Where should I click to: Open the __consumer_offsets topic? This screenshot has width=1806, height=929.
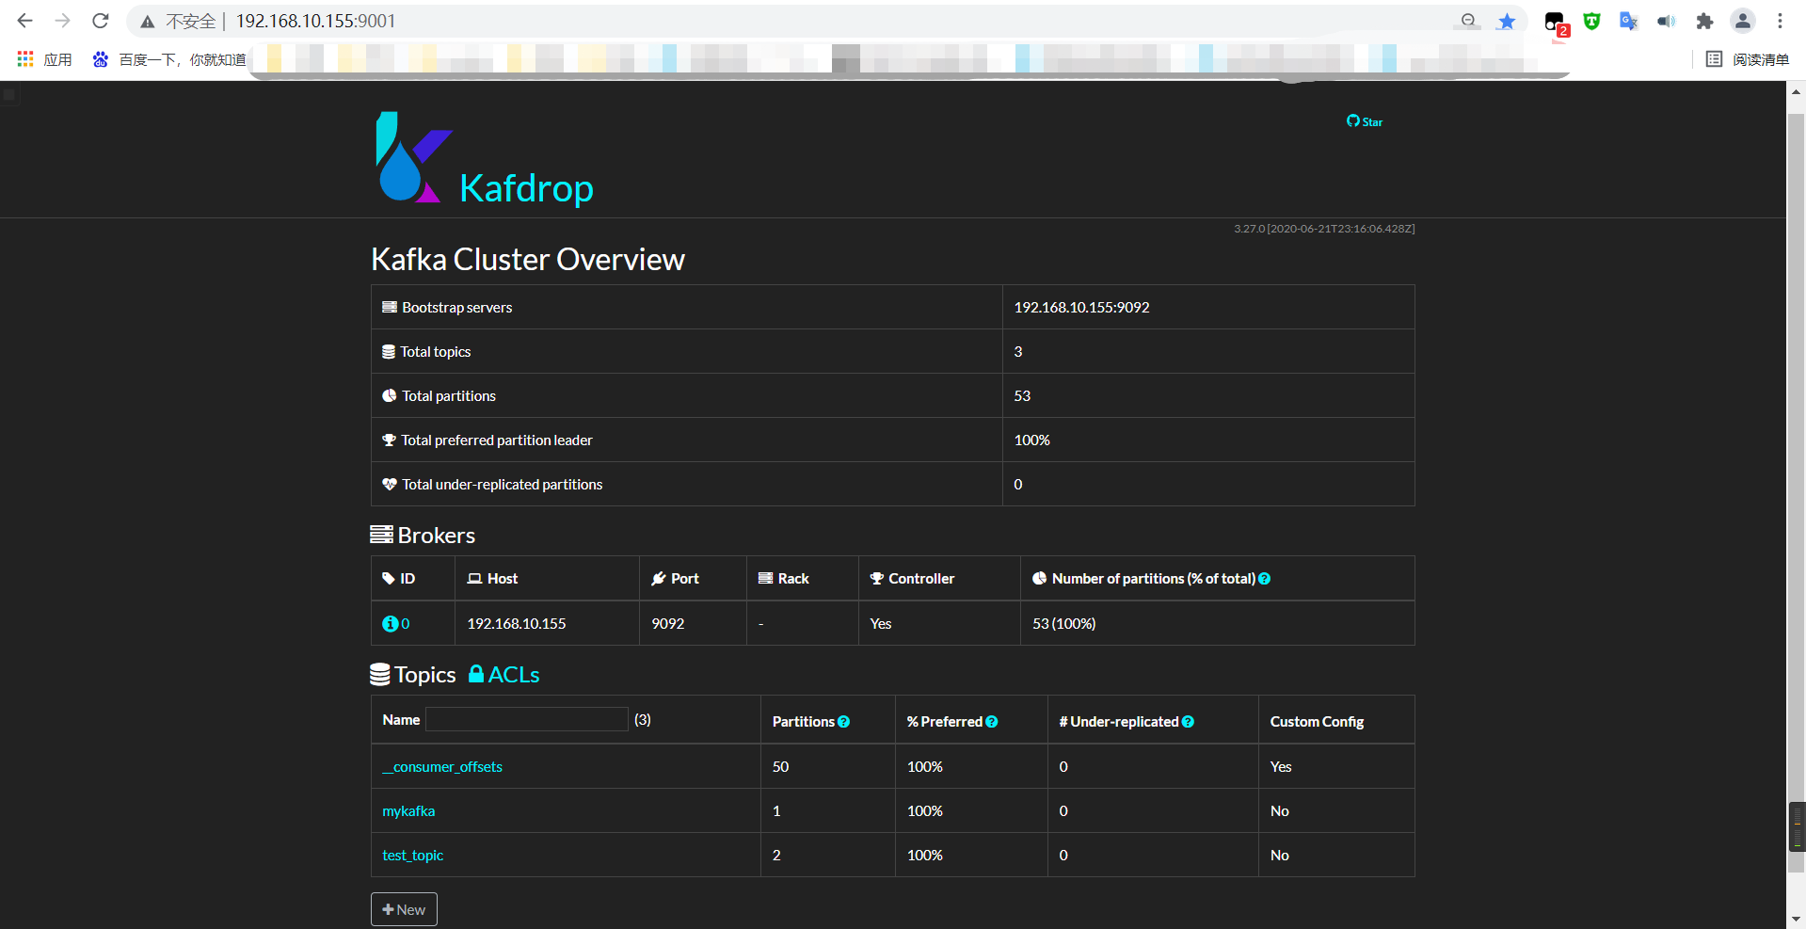(x=441, y=766)
